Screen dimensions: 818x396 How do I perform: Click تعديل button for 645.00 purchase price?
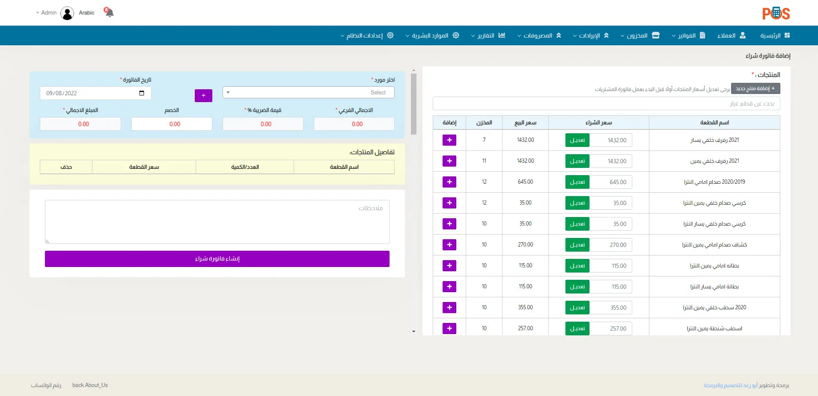click(577, 182)
